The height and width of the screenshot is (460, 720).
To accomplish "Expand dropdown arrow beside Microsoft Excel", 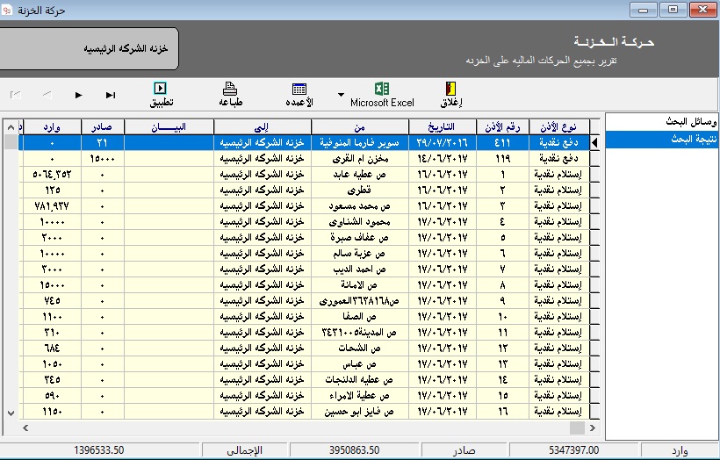I will (341, 95).
